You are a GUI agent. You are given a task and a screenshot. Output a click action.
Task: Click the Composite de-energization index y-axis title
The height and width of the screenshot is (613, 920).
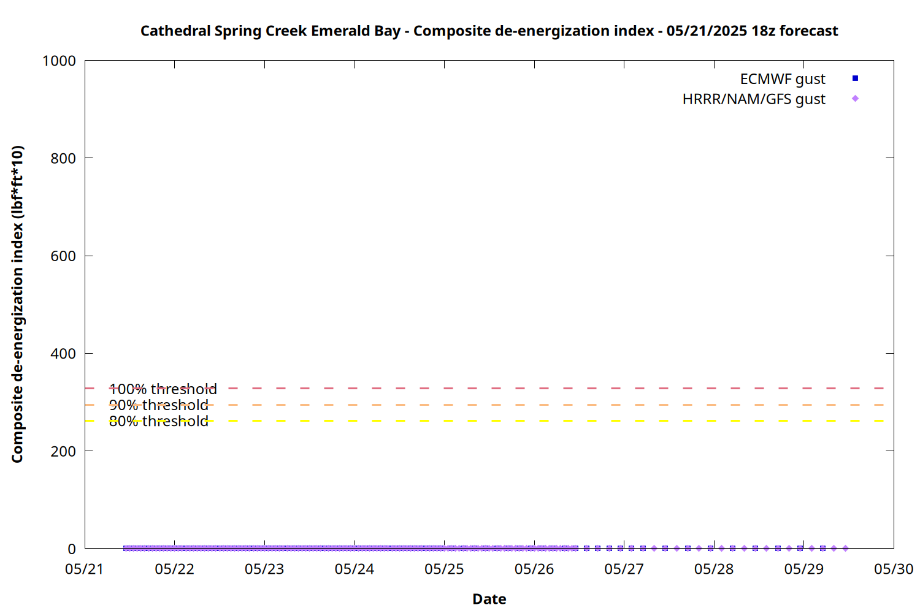[17, 304]
